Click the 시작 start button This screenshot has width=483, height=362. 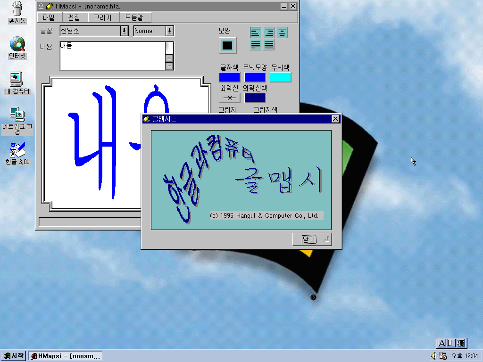tap(13, 356)
